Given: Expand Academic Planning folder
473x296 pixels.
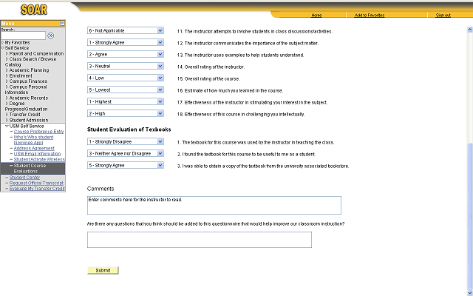Looking at the screenshot, I should click(x=7, y=70).
